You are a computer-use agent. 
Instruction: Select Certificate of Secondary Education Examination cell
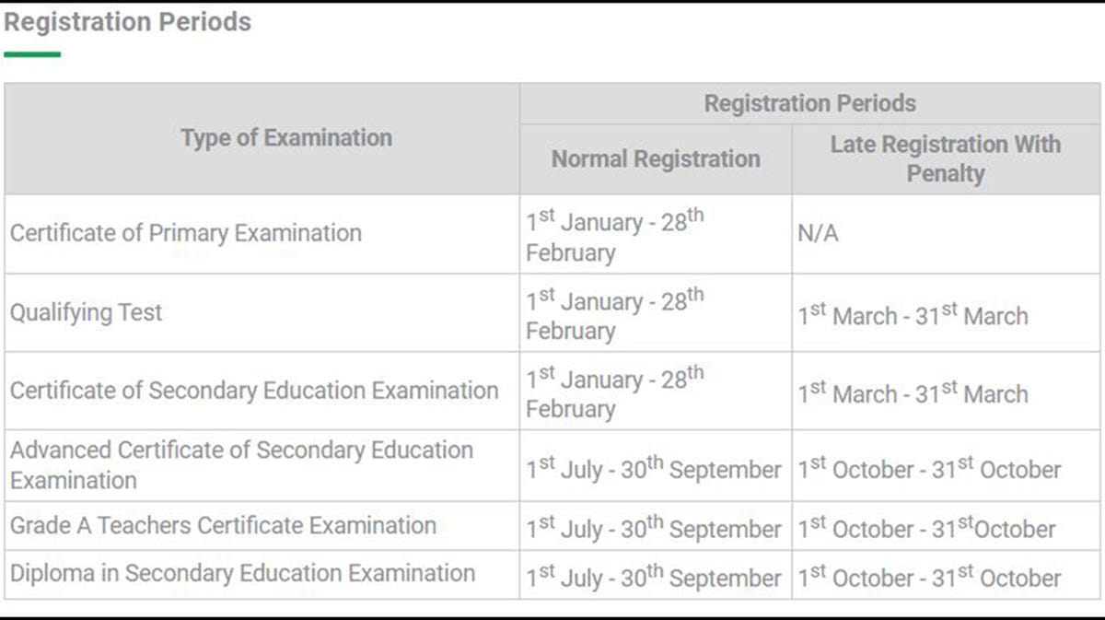[254, 391]
